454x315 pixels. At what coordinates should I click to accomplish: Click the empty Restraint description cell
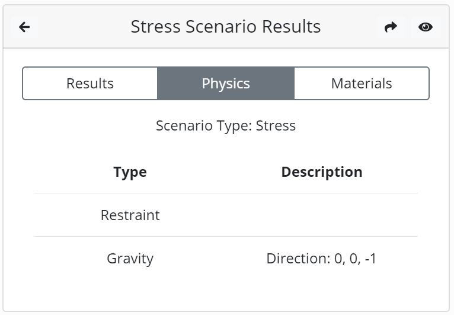322,215
